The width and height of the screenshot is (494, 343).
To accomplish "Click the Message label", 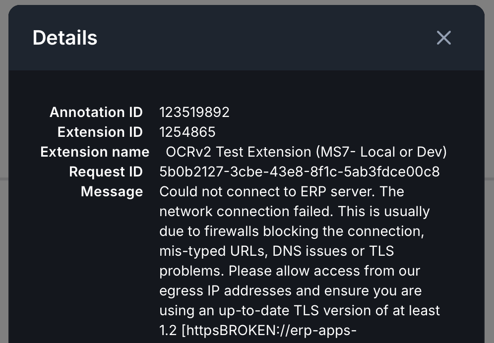I will [x=112, y=192].
